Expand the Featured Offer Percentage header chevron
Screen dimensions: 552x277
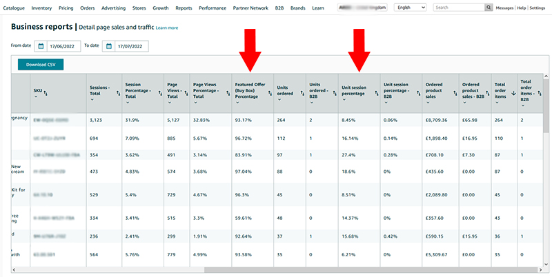(x=237, y=103)
